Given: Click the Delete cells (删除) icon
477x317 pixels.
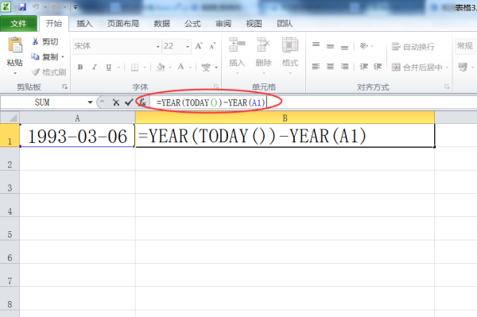Looking at the screenshot, I should (x=263, y=44).
